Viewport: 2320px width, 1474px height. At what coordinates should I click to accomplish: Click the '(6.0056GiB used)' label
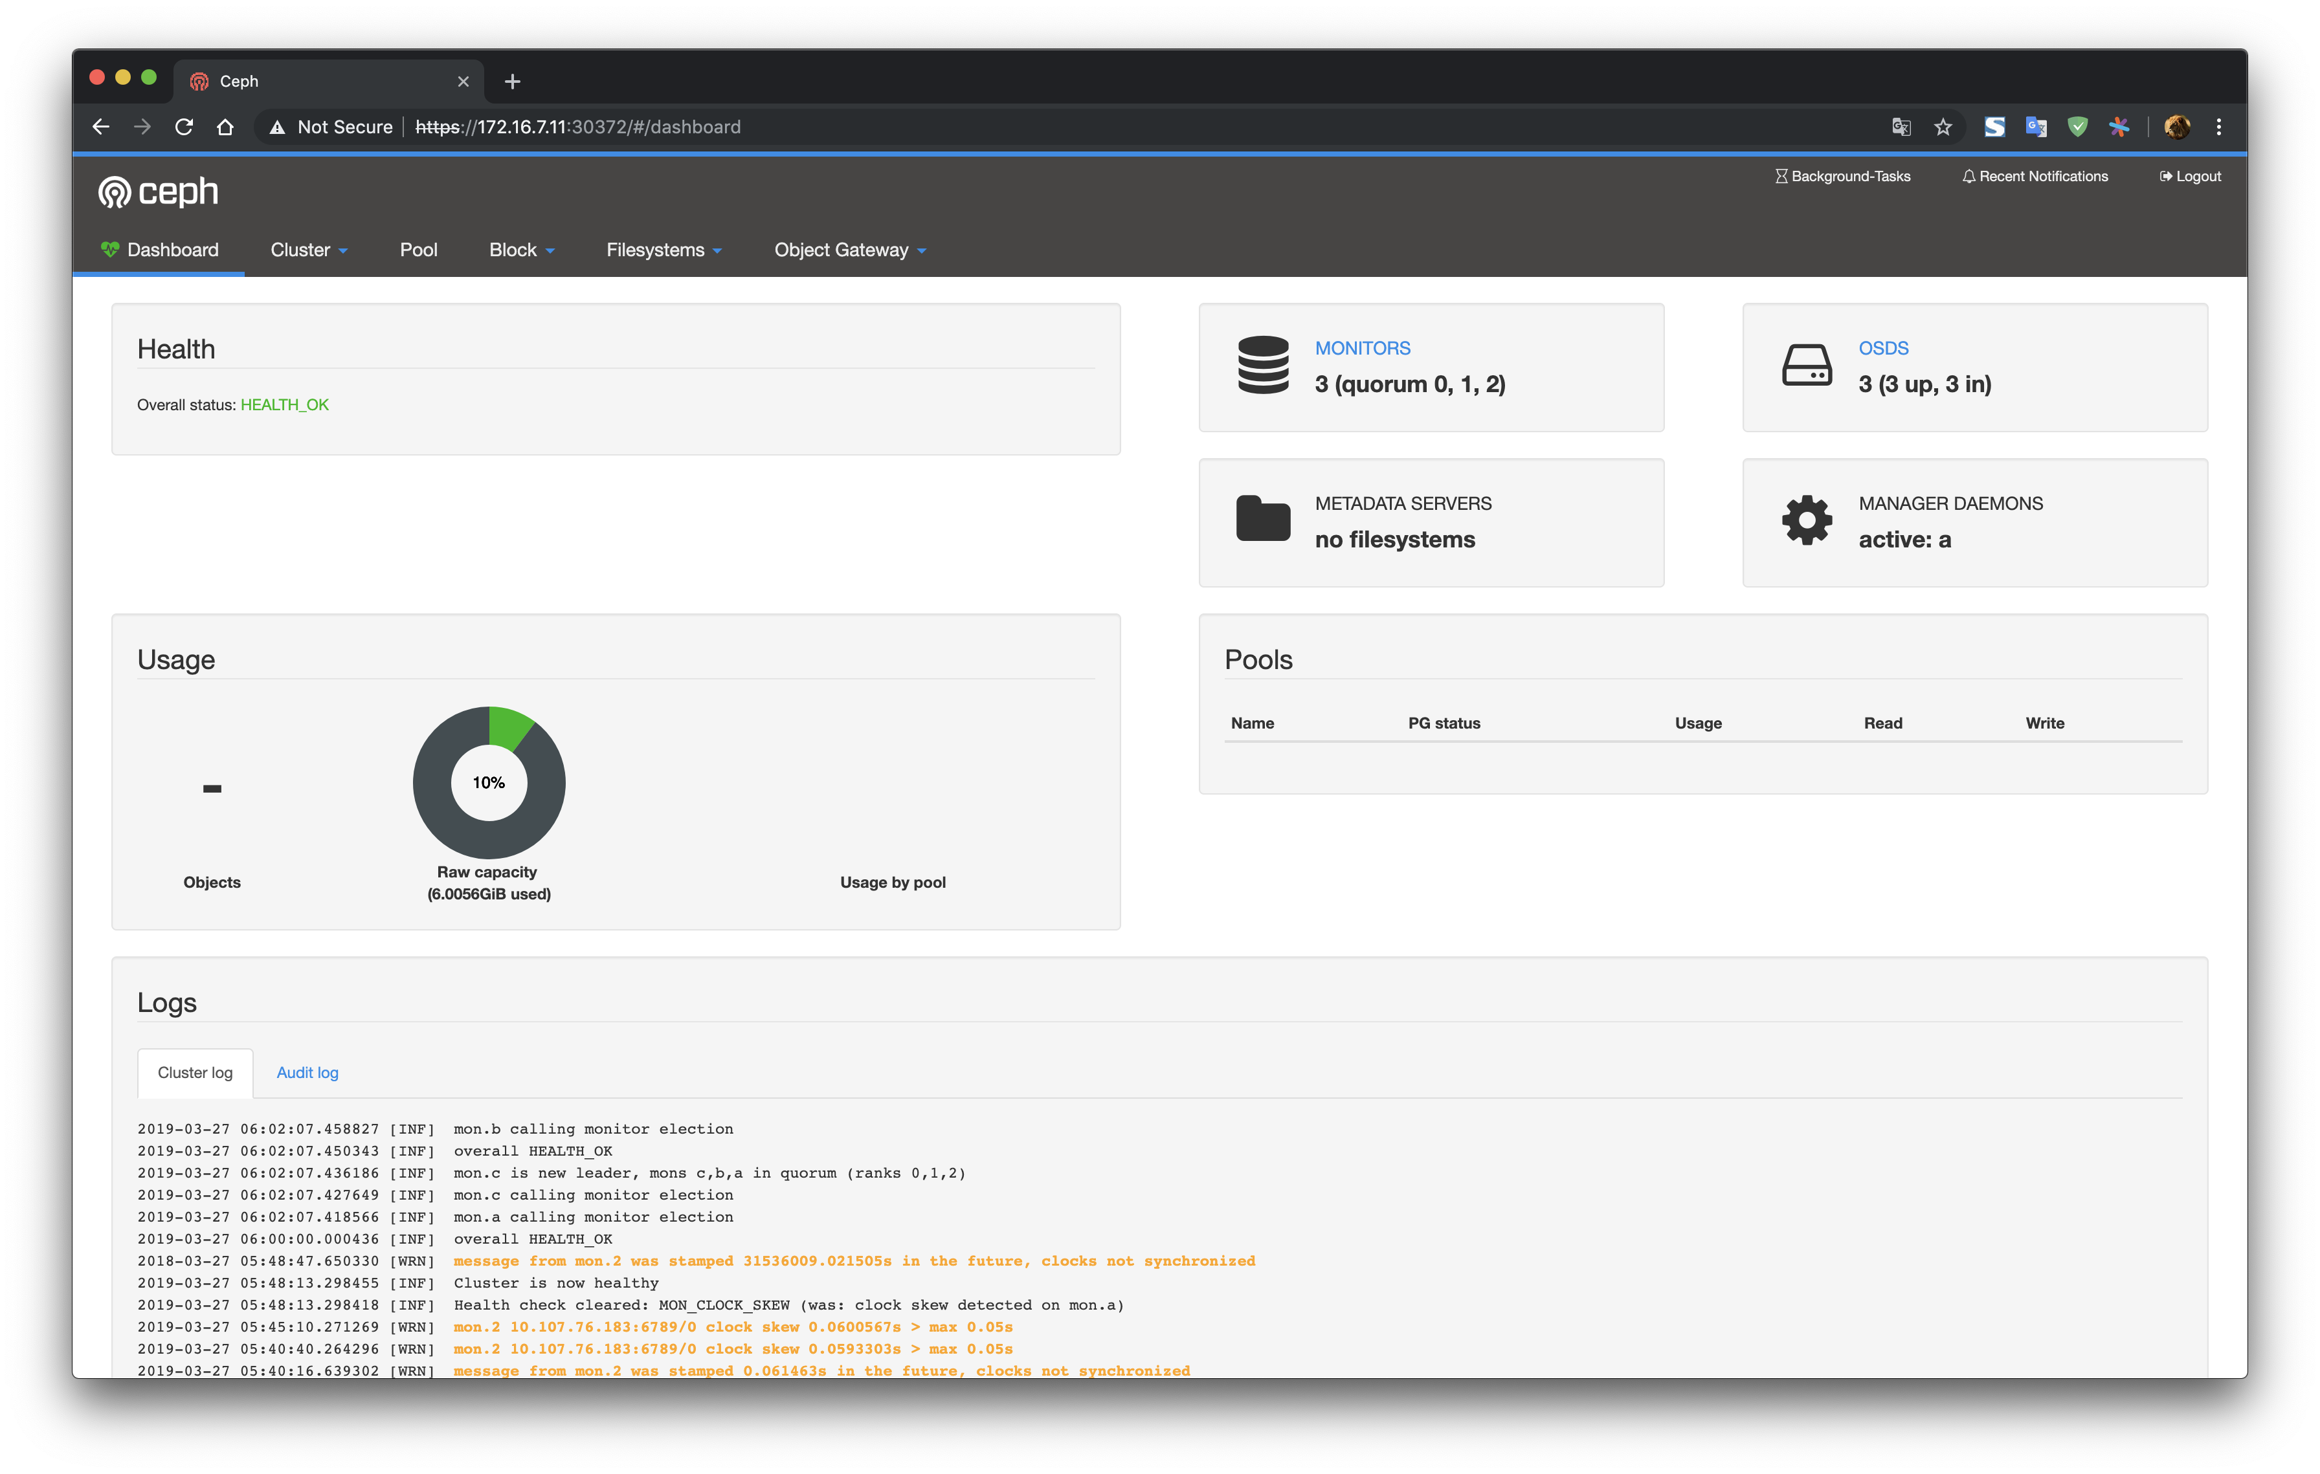(489, 894)
